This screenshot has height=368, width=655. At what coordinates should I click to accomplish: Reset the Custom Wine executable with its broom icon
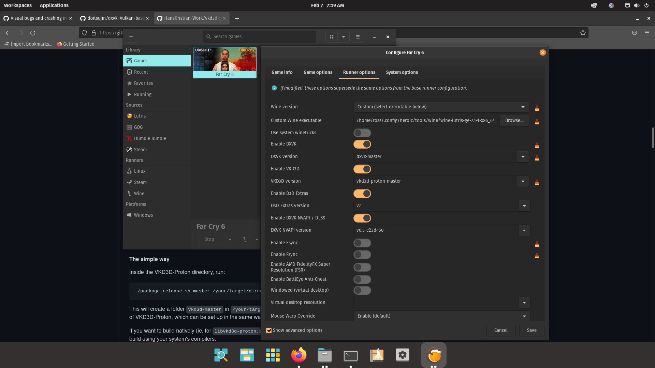(x=537, y=122)
